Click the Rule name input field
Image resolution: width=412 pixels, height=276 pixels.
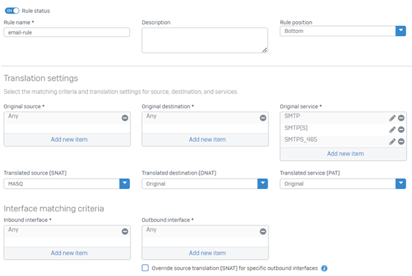[67, 32]
